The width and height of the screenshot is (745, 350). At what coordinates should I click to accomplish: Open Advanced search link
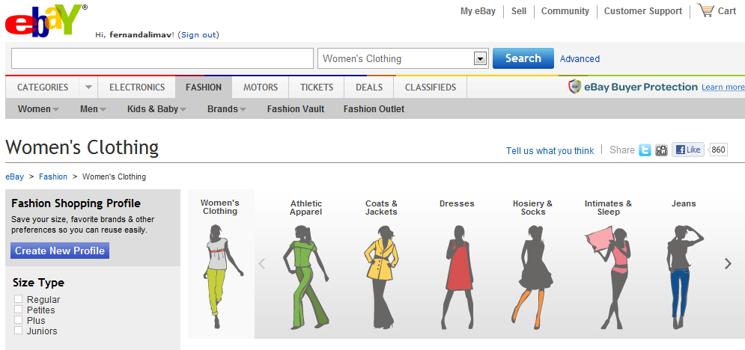[580, 59]
